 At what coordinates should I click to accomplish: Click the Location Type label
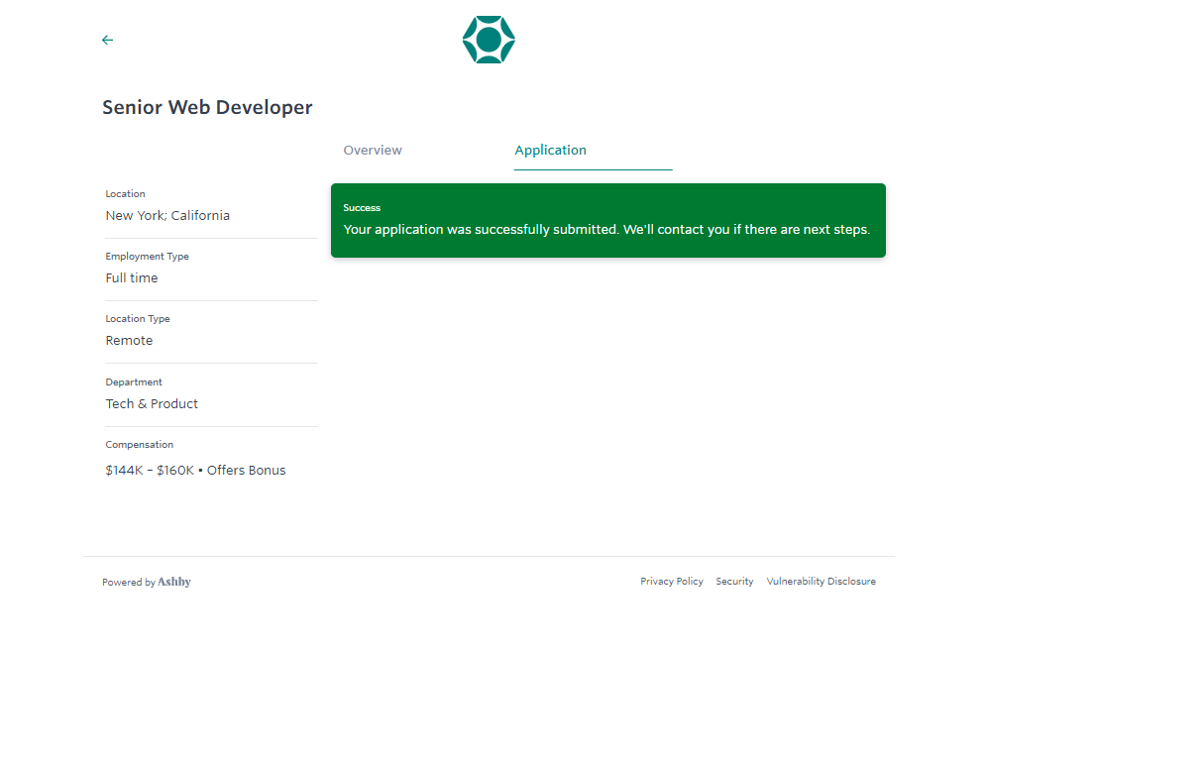pos(138,319)
